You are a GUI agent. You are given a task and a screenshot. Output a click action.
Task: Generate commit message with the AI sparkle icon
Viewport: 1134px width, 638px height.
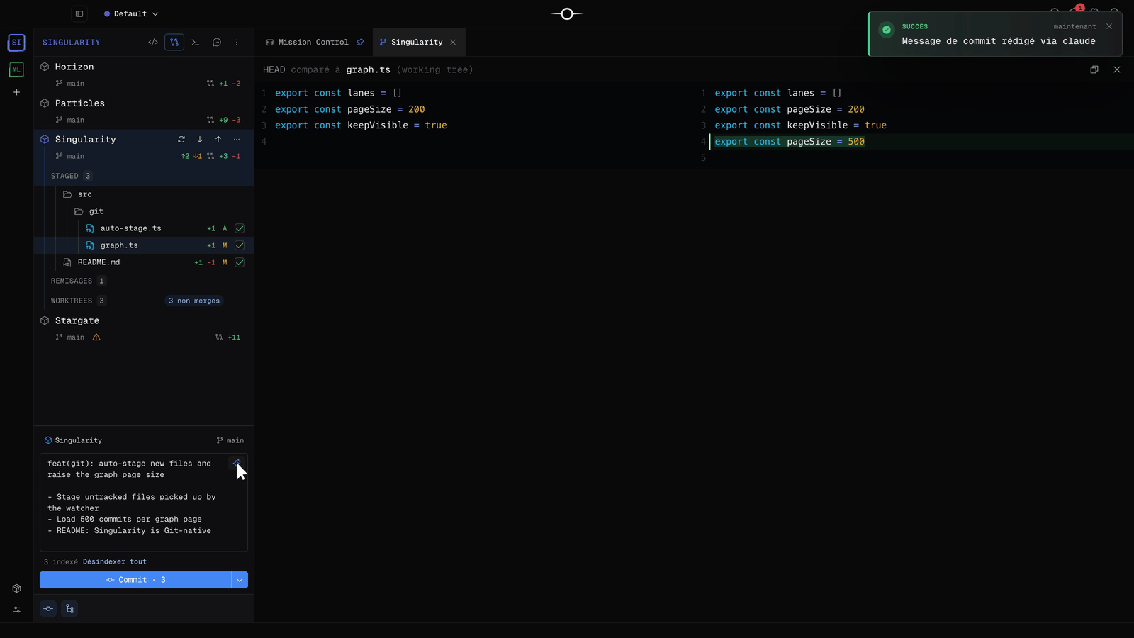[237, 464]
